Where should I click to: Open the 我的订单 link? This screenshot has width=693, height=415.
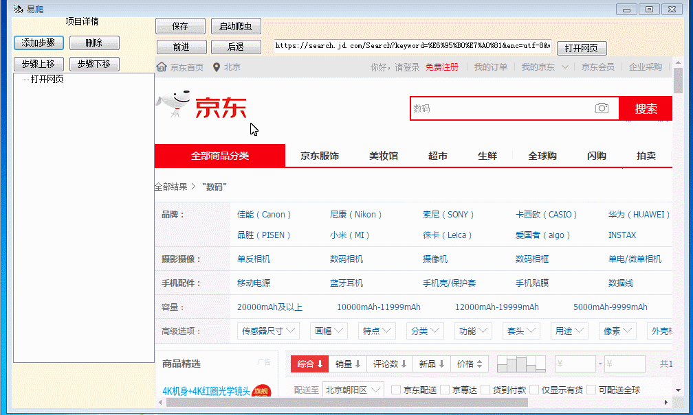point(491,67)
